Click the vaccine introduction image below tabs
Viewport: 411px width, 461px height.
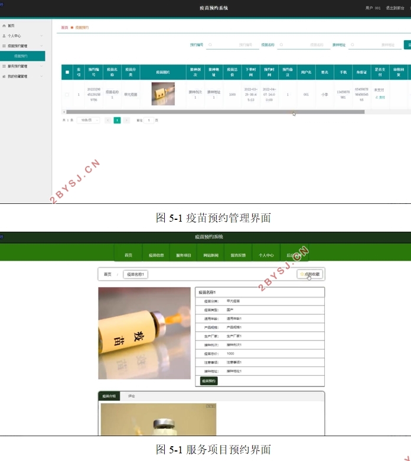click(x=158, y=419)
